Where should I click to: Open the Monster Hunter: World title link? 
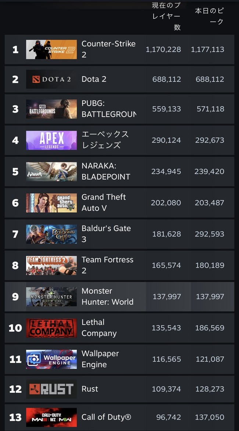[x=107, y=296]
